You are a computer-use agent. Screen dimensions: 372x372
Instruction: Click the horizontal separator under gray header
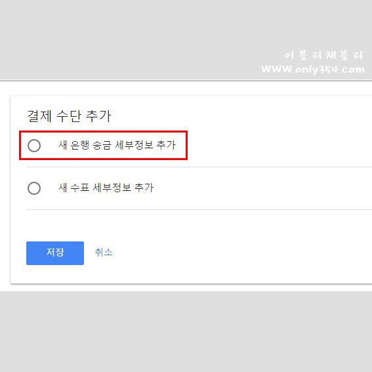pos(186,80)
